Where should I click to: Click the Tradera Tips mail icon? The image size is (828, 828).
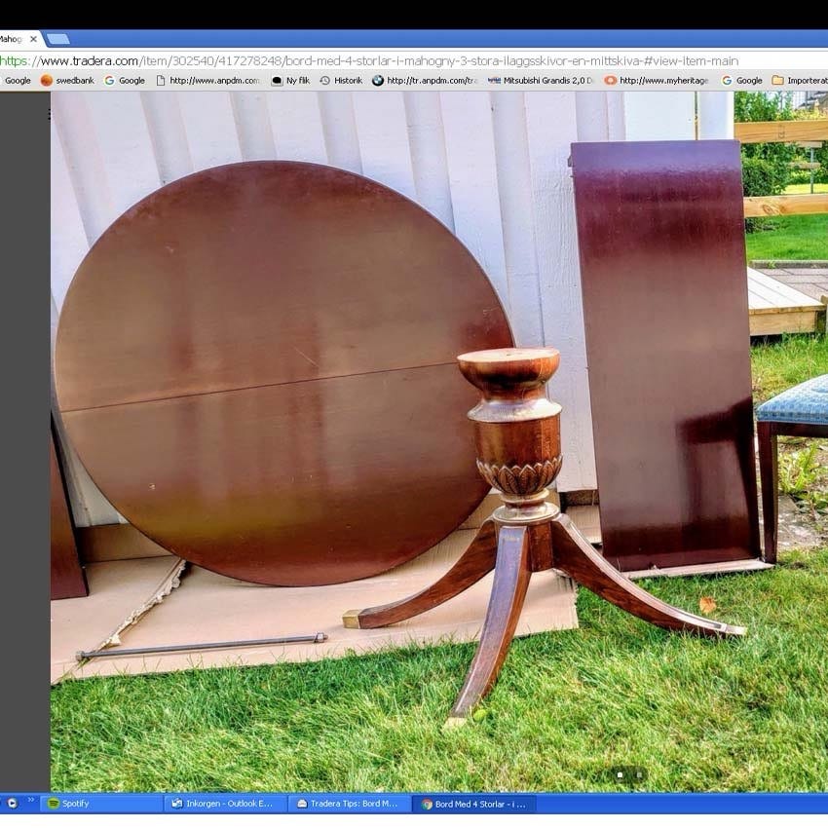coord(302,804)
